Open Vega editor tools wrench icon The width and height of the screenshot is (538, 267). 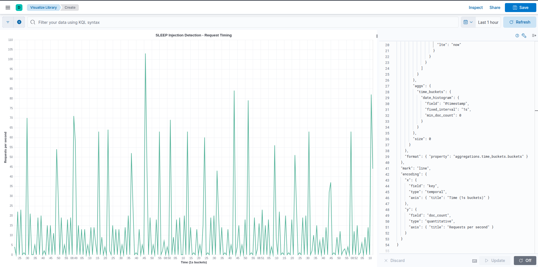pos(524,36)
